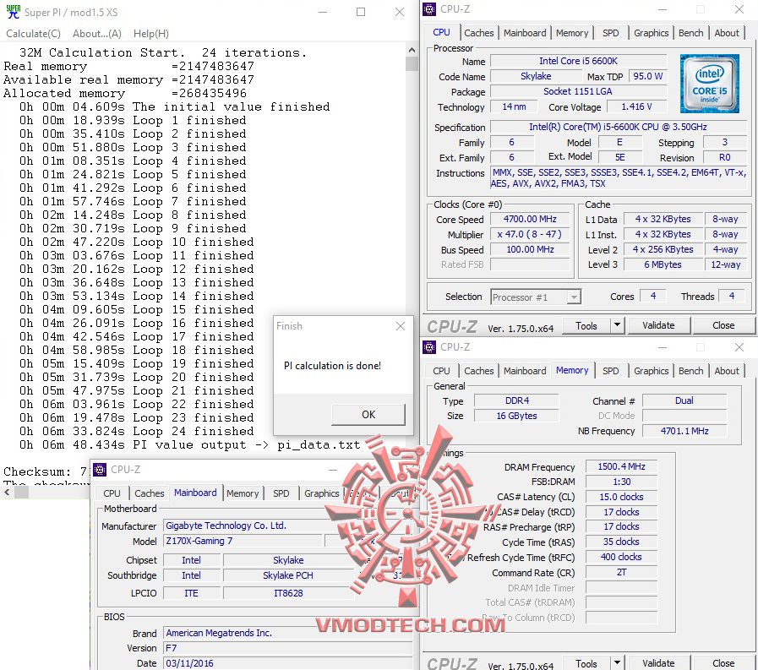758x670 pixels.
Task: Close the Finish dialog with the X
Action: [401, 326]
